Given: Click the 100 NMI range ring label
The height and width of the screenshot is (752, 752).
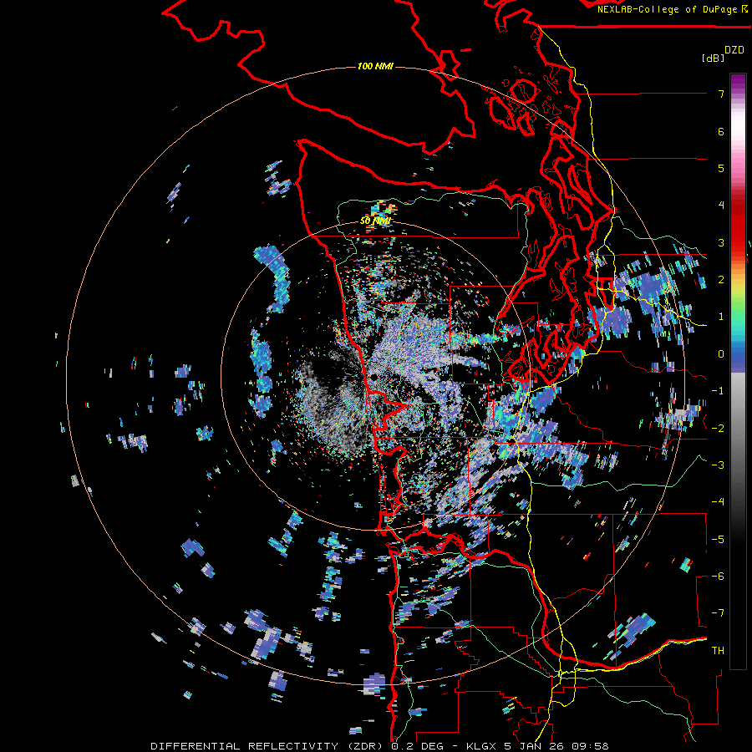Looking at the screenshot, I should click(375, 66).
